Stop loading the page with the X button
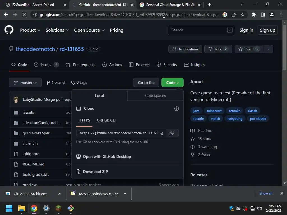This screenshot has width=287, height=215. (x=24, y=15)
